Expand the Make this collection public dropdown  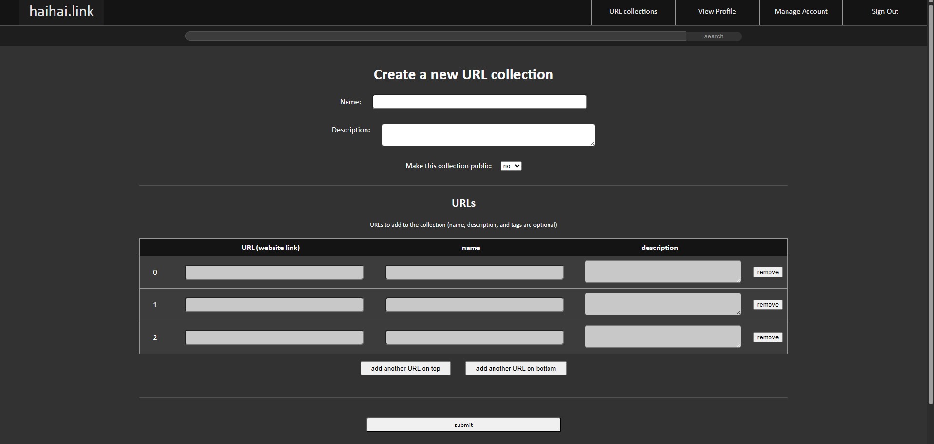511,166
